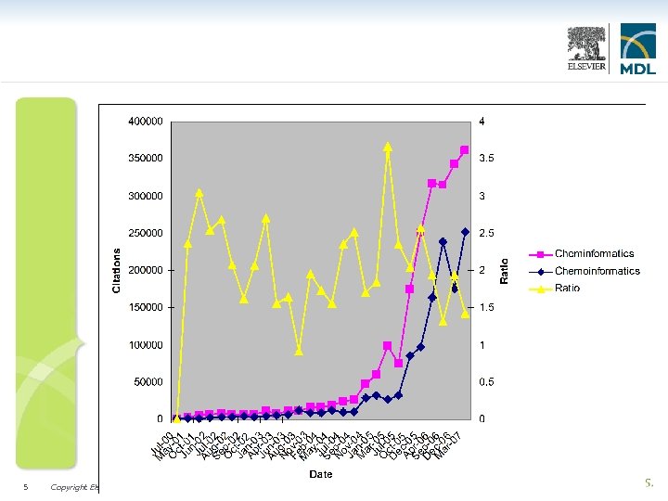This screenshot has width=668, height=501.
Task: Click the lowest yellow Ratio triangle near 0.9
Action: point(299,352)
